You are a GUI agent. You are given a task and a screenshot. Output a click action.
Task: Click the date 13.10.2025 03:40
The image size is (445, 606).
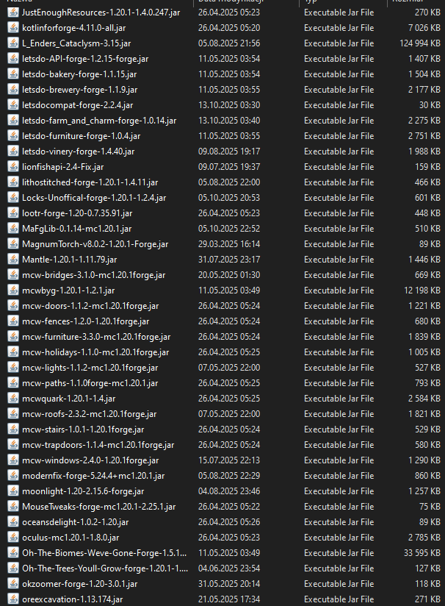229,121
